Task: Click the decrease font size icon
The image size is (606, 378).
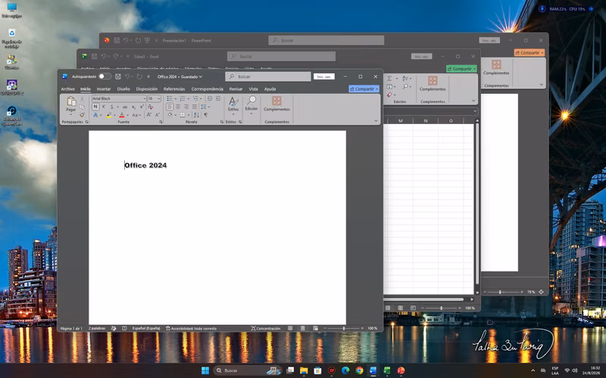Action: (158, 115)
